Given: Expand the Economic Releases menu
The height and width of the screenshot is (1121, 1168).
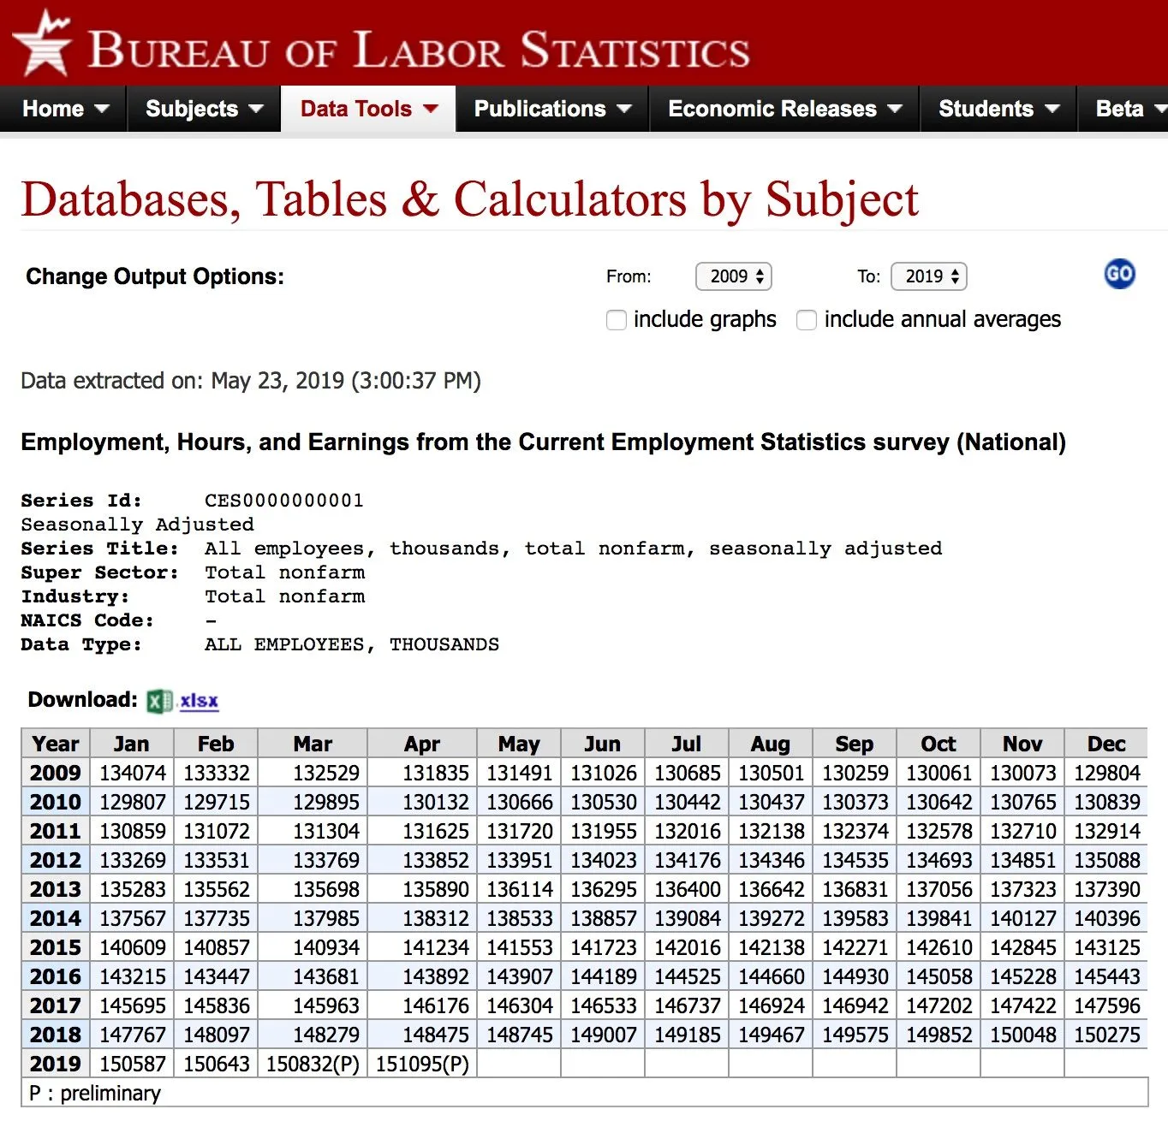Looking at the screenshot, I should 784,109.
